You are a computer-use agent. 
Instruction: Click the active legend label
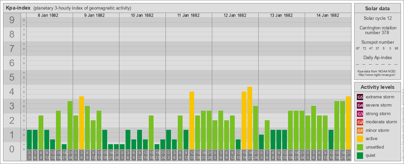click(x=372, y=139)
